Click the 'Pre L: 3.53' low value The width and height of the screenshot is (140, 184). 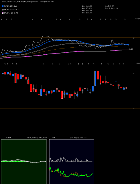point(87,11)
